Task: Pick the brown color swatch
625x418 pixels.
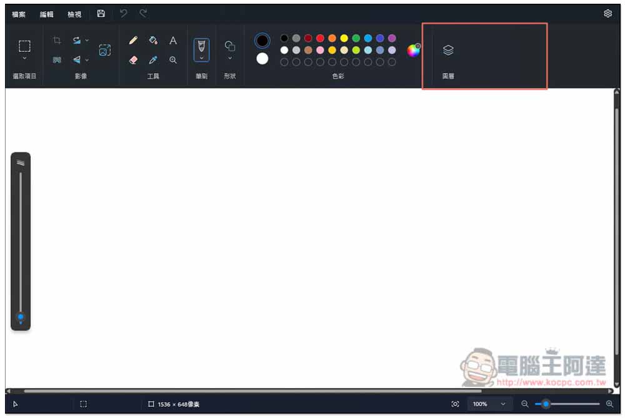Action: pos(308,50)
